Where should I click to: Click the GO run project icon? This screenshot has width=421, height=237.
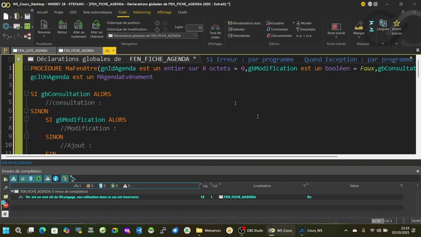coord(27,26)
